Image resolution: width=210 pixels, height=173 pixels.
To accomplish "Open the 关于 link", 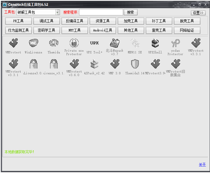I will click(x=202, y=165).
